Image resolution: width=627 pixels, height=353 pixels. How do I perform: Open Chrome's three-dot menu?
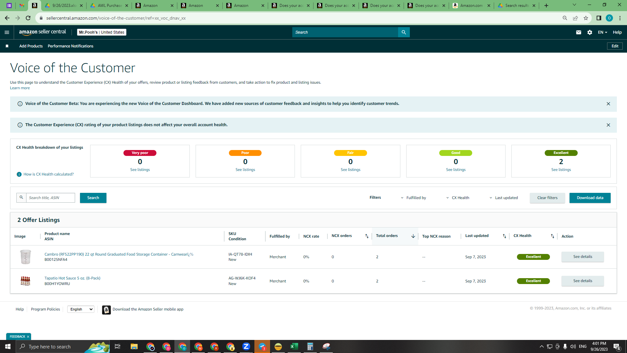tap(620, 18)
